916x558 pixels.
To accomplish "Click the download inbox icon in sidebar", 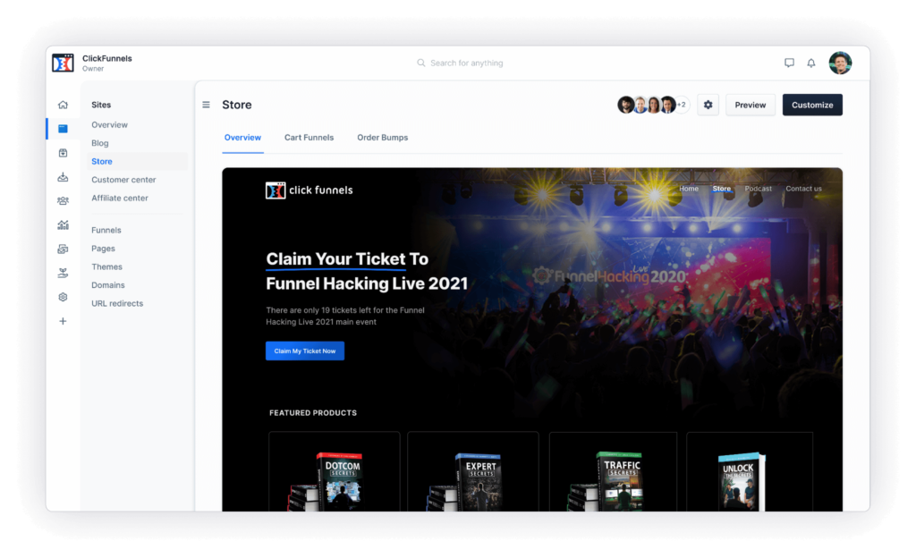I will (x=64, y=177).
